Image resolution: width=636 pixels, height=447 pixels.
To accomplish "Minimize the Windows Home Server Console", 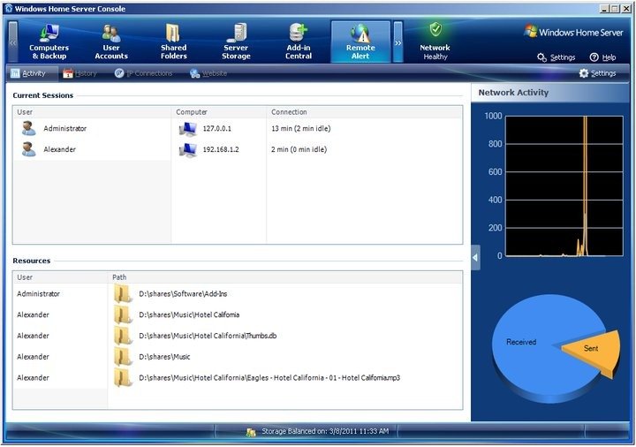I will (604, 9).
